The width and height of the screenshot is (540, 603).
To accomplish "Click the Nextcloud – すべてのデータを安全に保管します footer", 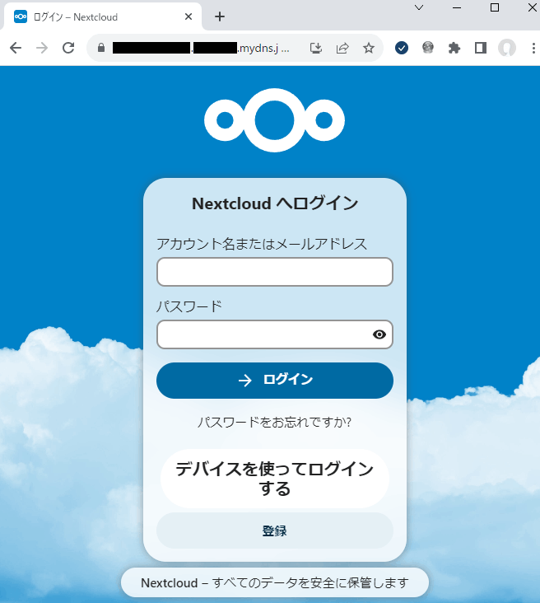I will click(x=275, y=582).
